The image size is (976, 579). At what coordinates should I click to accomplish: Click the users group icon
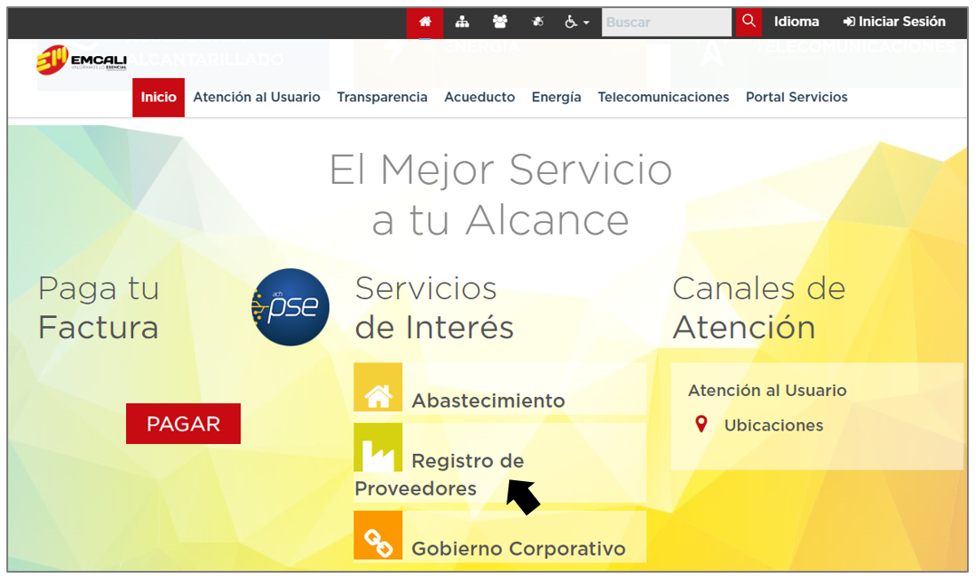tap(499, 22)
